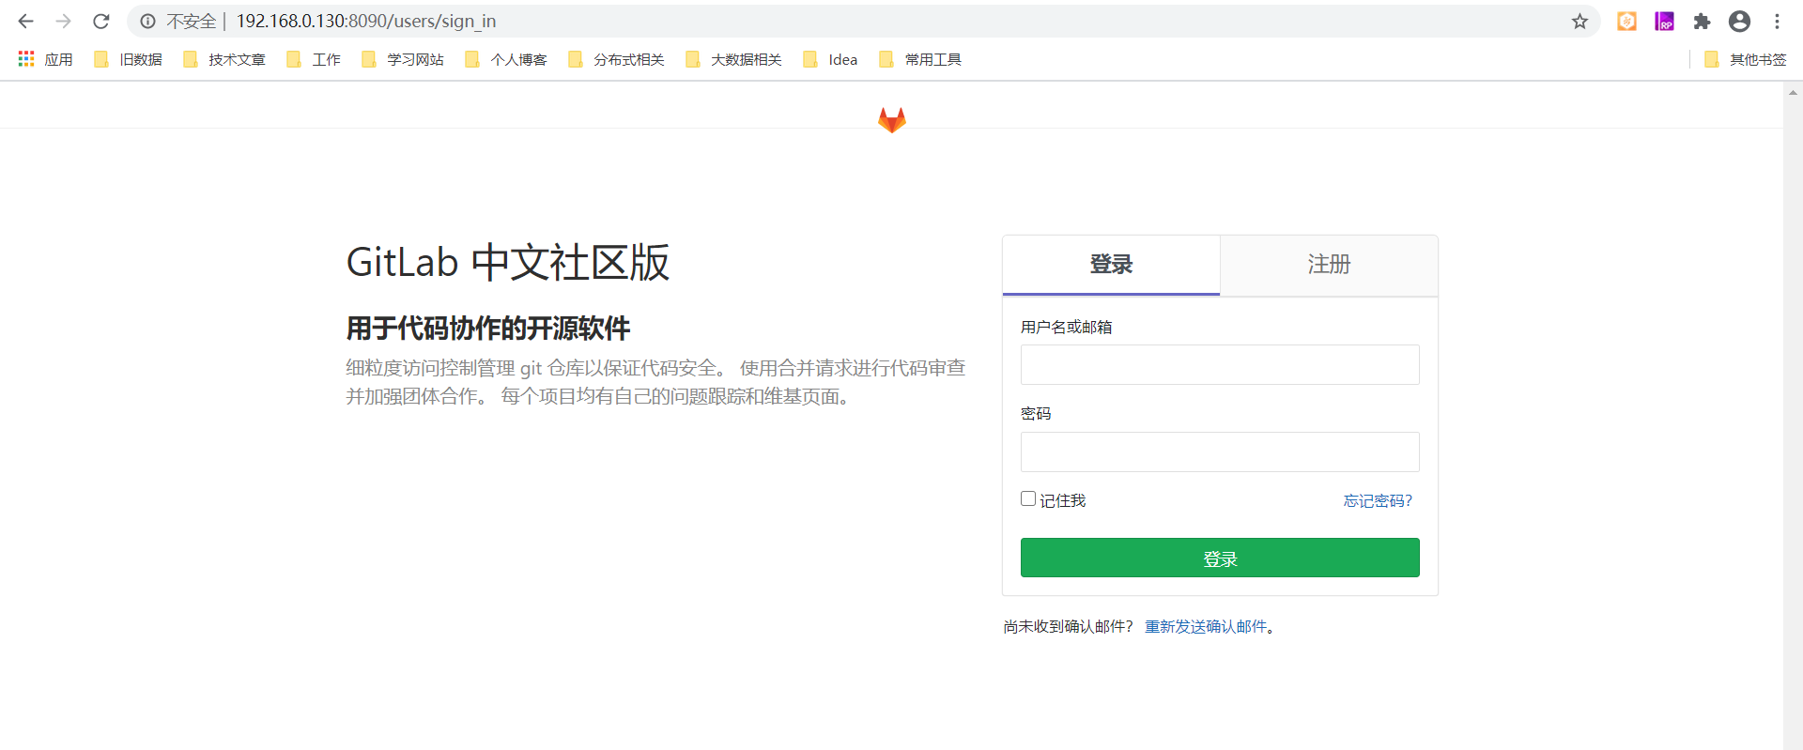The height and width of the screenshot is (750, 1803).
Task: Click the 用于代码协作的开源软件 subheading
Action: point(488,328)
